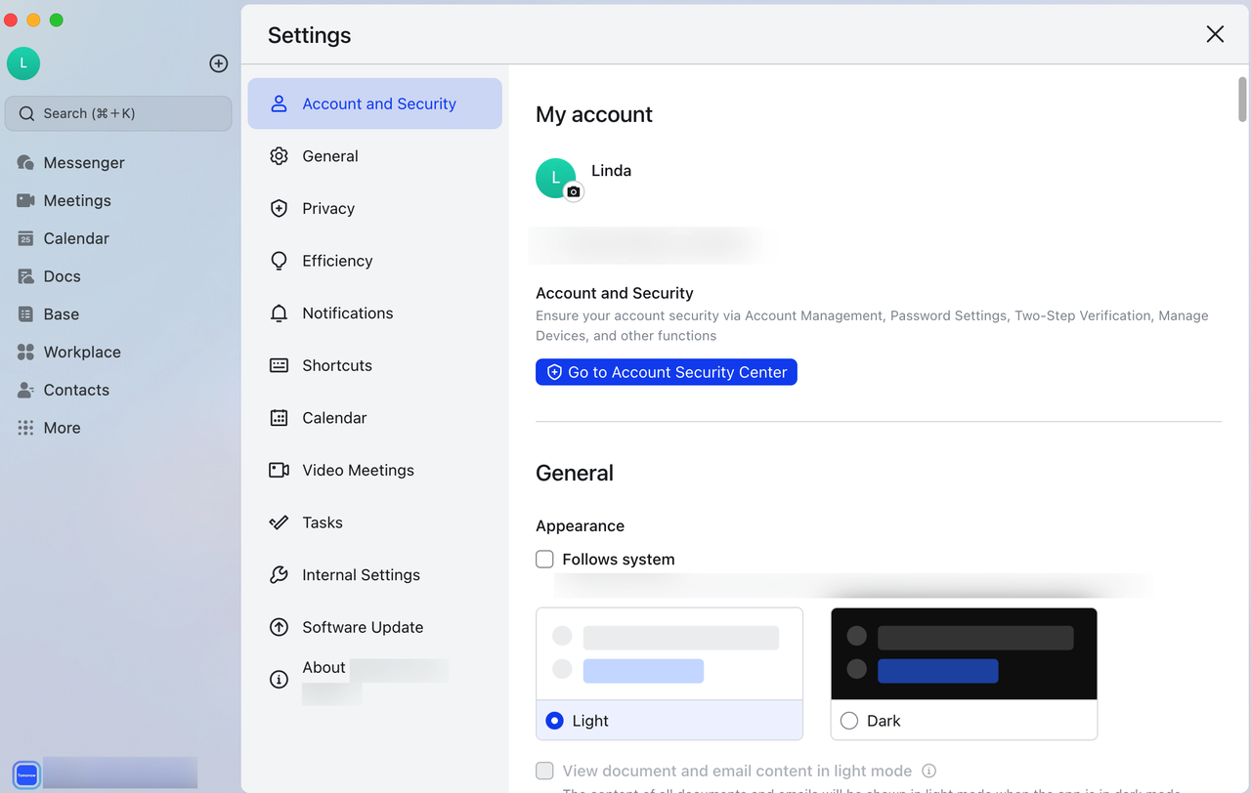Click the camera icon on Linda's avatar

[575, 192]
